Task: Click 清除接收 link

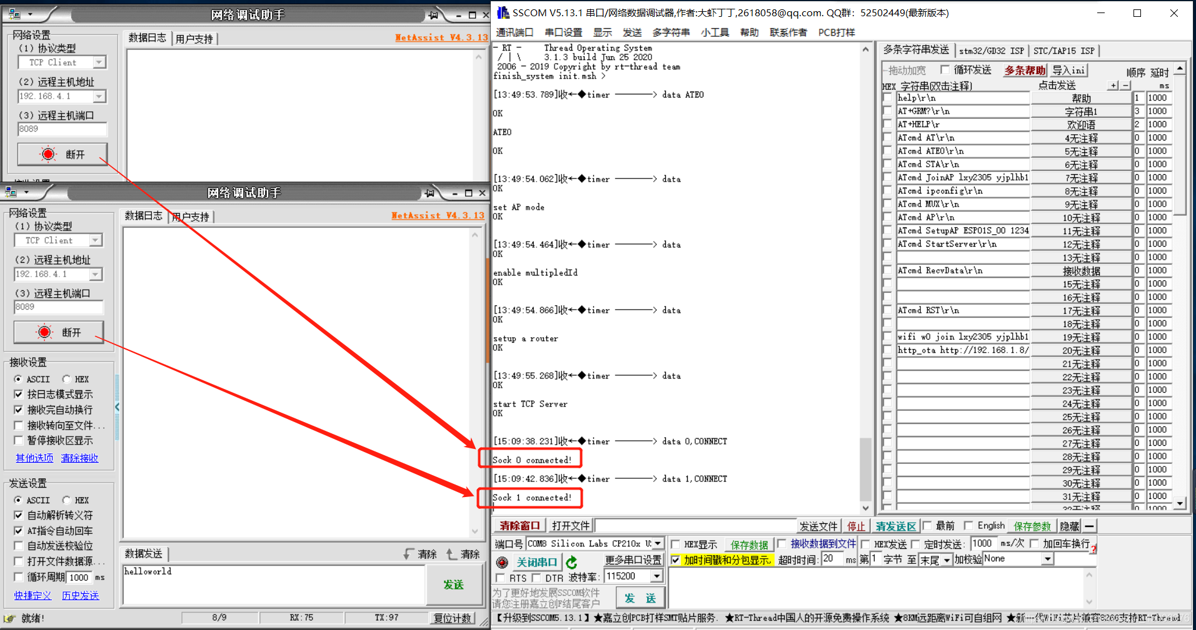Action: (79, 458)
